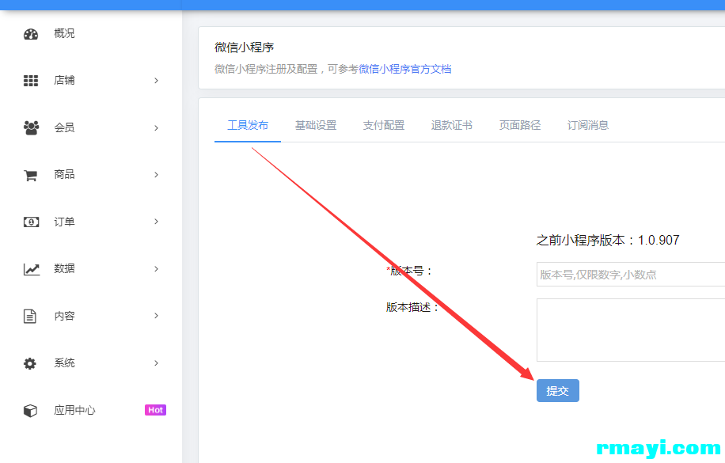Click the 概况 dashboard icon
Viewport: 725px width, 463px height.
[x=31, y=34]
